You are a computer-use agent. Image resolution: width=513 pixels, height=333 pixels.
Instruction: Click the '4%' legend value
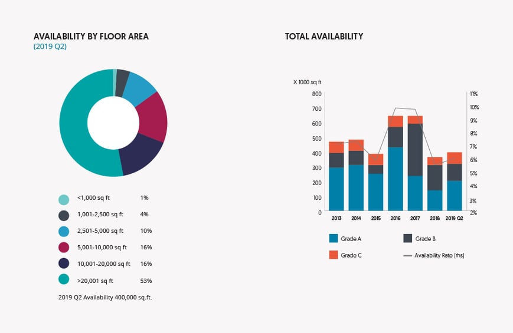pyautogui.click(x=144, y=215)
